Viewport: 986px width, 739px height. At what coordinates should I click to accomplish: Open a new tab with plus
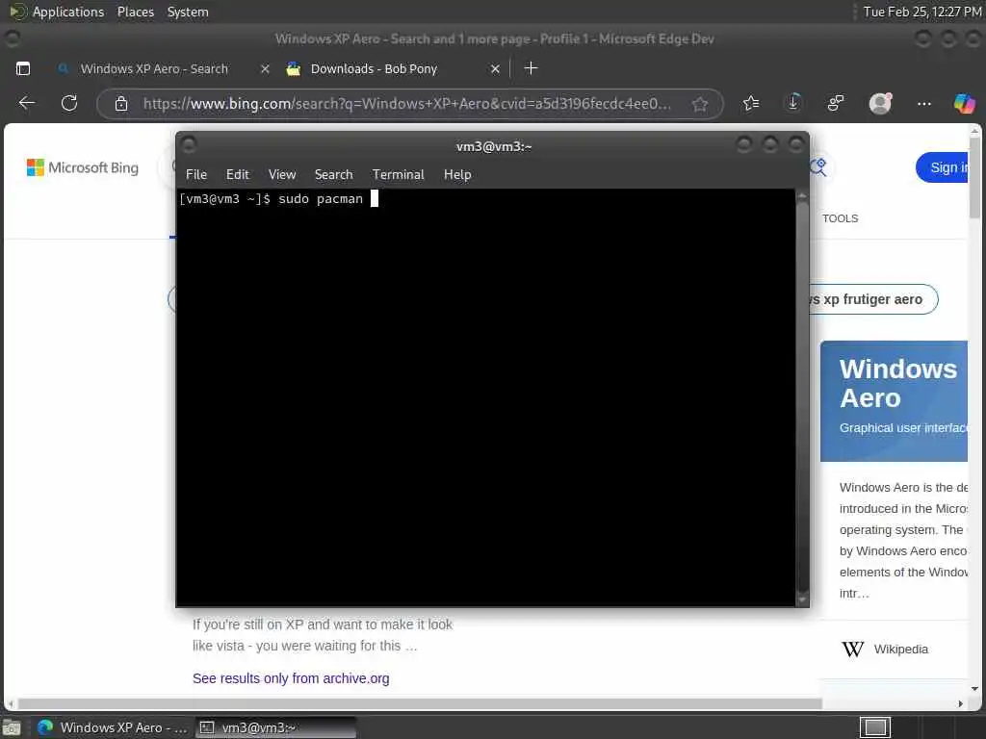[x=531, y=68]
